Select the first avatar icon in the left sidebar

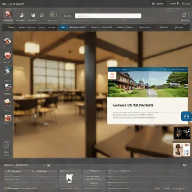7,41
